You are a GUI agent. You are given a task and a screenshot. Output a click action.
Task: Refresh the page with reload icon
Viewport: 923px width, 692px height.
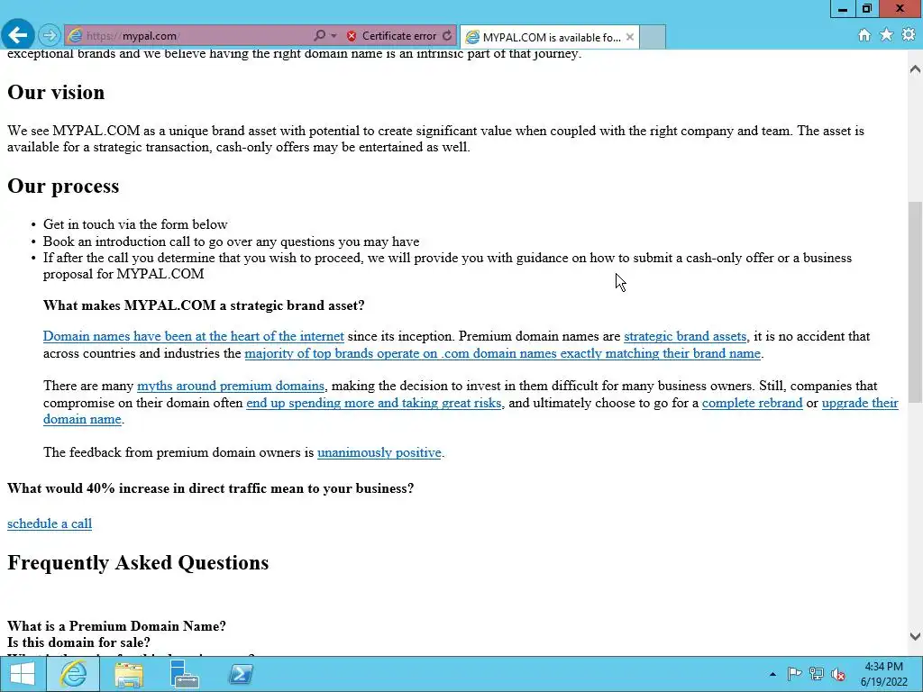click(447, 35)
